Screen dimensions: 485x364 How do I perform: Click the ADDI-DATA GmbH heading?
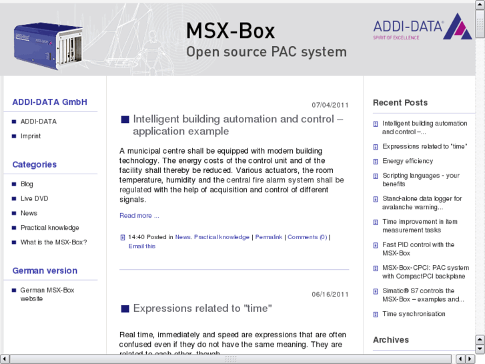[x=49, y=102]
